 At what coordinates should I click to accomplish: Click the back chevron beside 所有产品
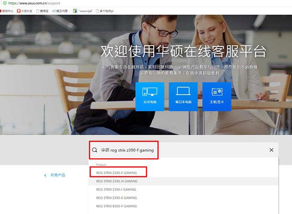click(x=45, y=175)
